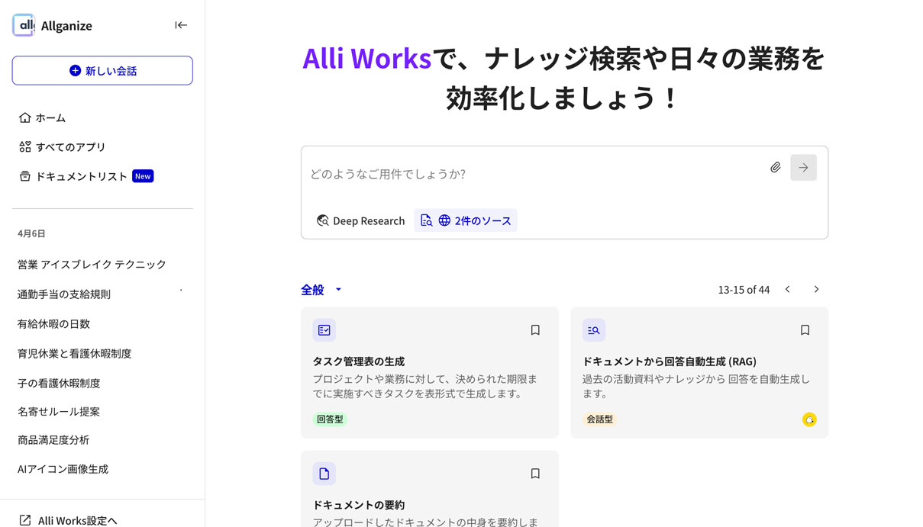
Task: Click the New badge beside ドキュメントリスト
Action: 143,176
